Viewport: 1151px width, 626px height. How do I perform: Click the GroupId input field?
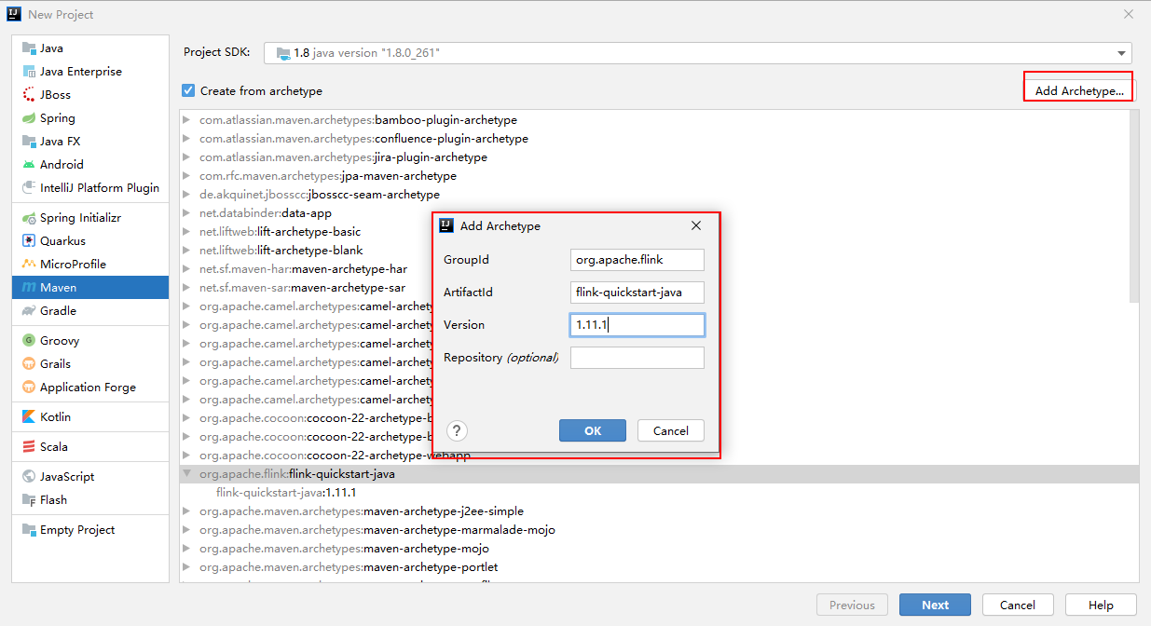(x=637, y=260)
